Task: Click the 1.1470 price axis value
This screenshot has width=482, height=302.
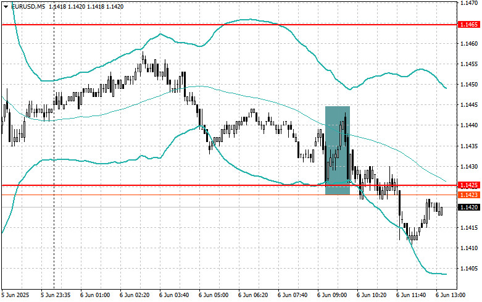Action: tap(469, 2)
